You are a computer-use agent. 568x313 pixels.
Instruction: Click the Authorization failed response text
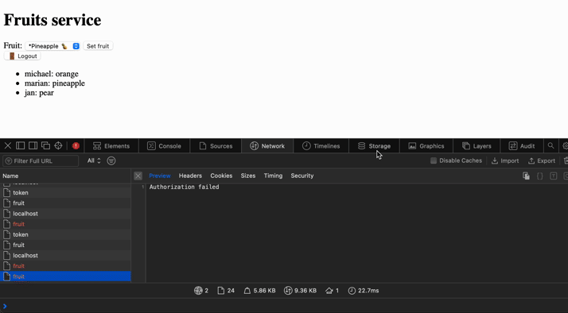tap(184, 187)
